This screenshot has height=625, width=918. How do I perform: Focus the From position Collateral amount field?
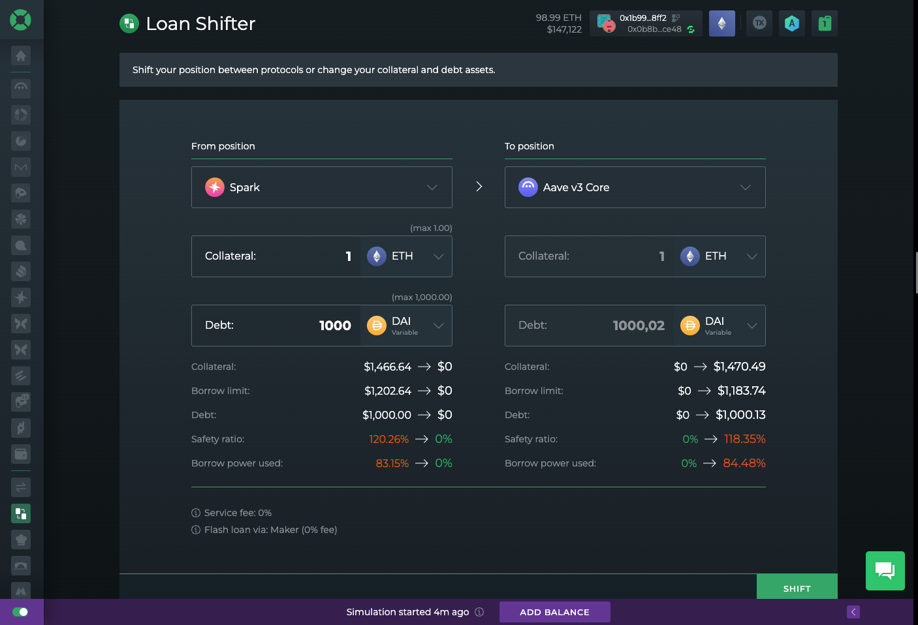pyautogui.click(x=276, y=256)
